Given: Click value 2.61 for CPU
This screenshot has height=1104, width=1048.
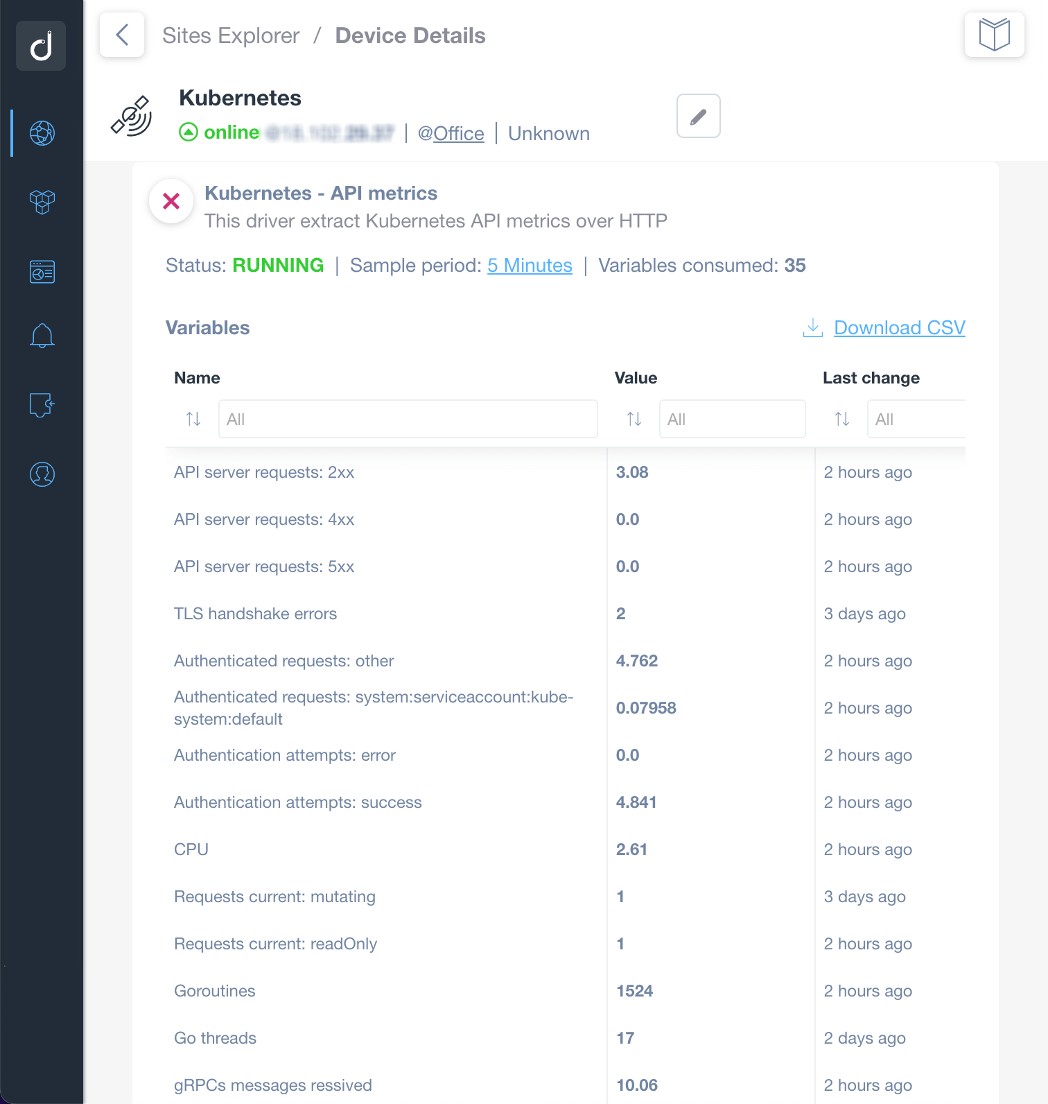Looking at the screenshot, I should (x=631, y=849).
